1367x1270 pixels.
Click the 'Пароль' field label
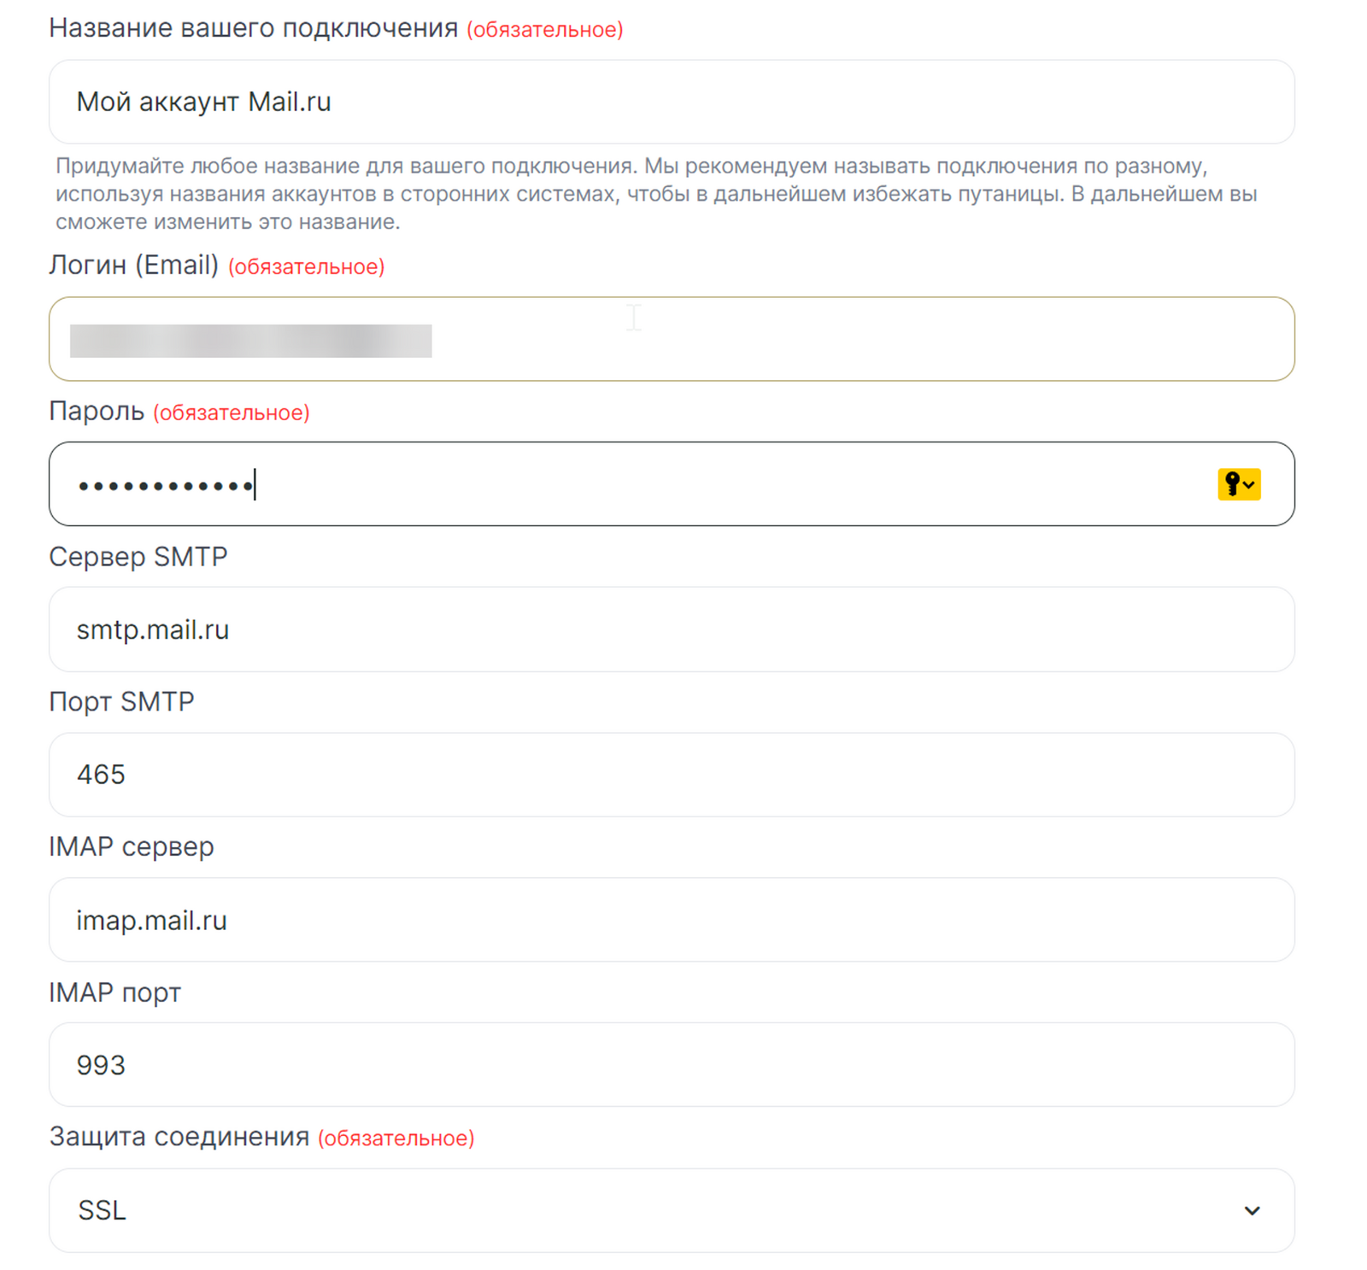tap(97, 412)
